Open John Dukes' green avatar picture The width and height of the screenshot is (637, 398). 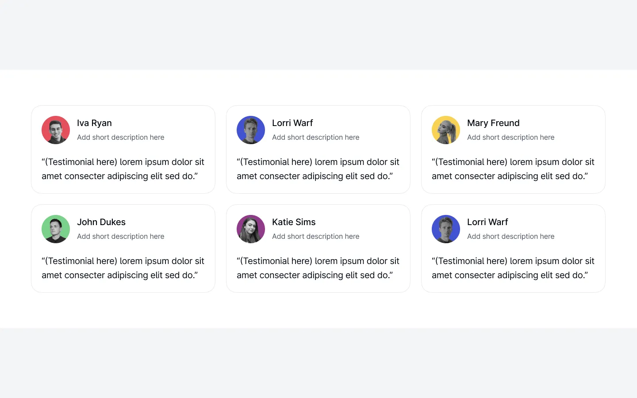click(x=56, y=229)
